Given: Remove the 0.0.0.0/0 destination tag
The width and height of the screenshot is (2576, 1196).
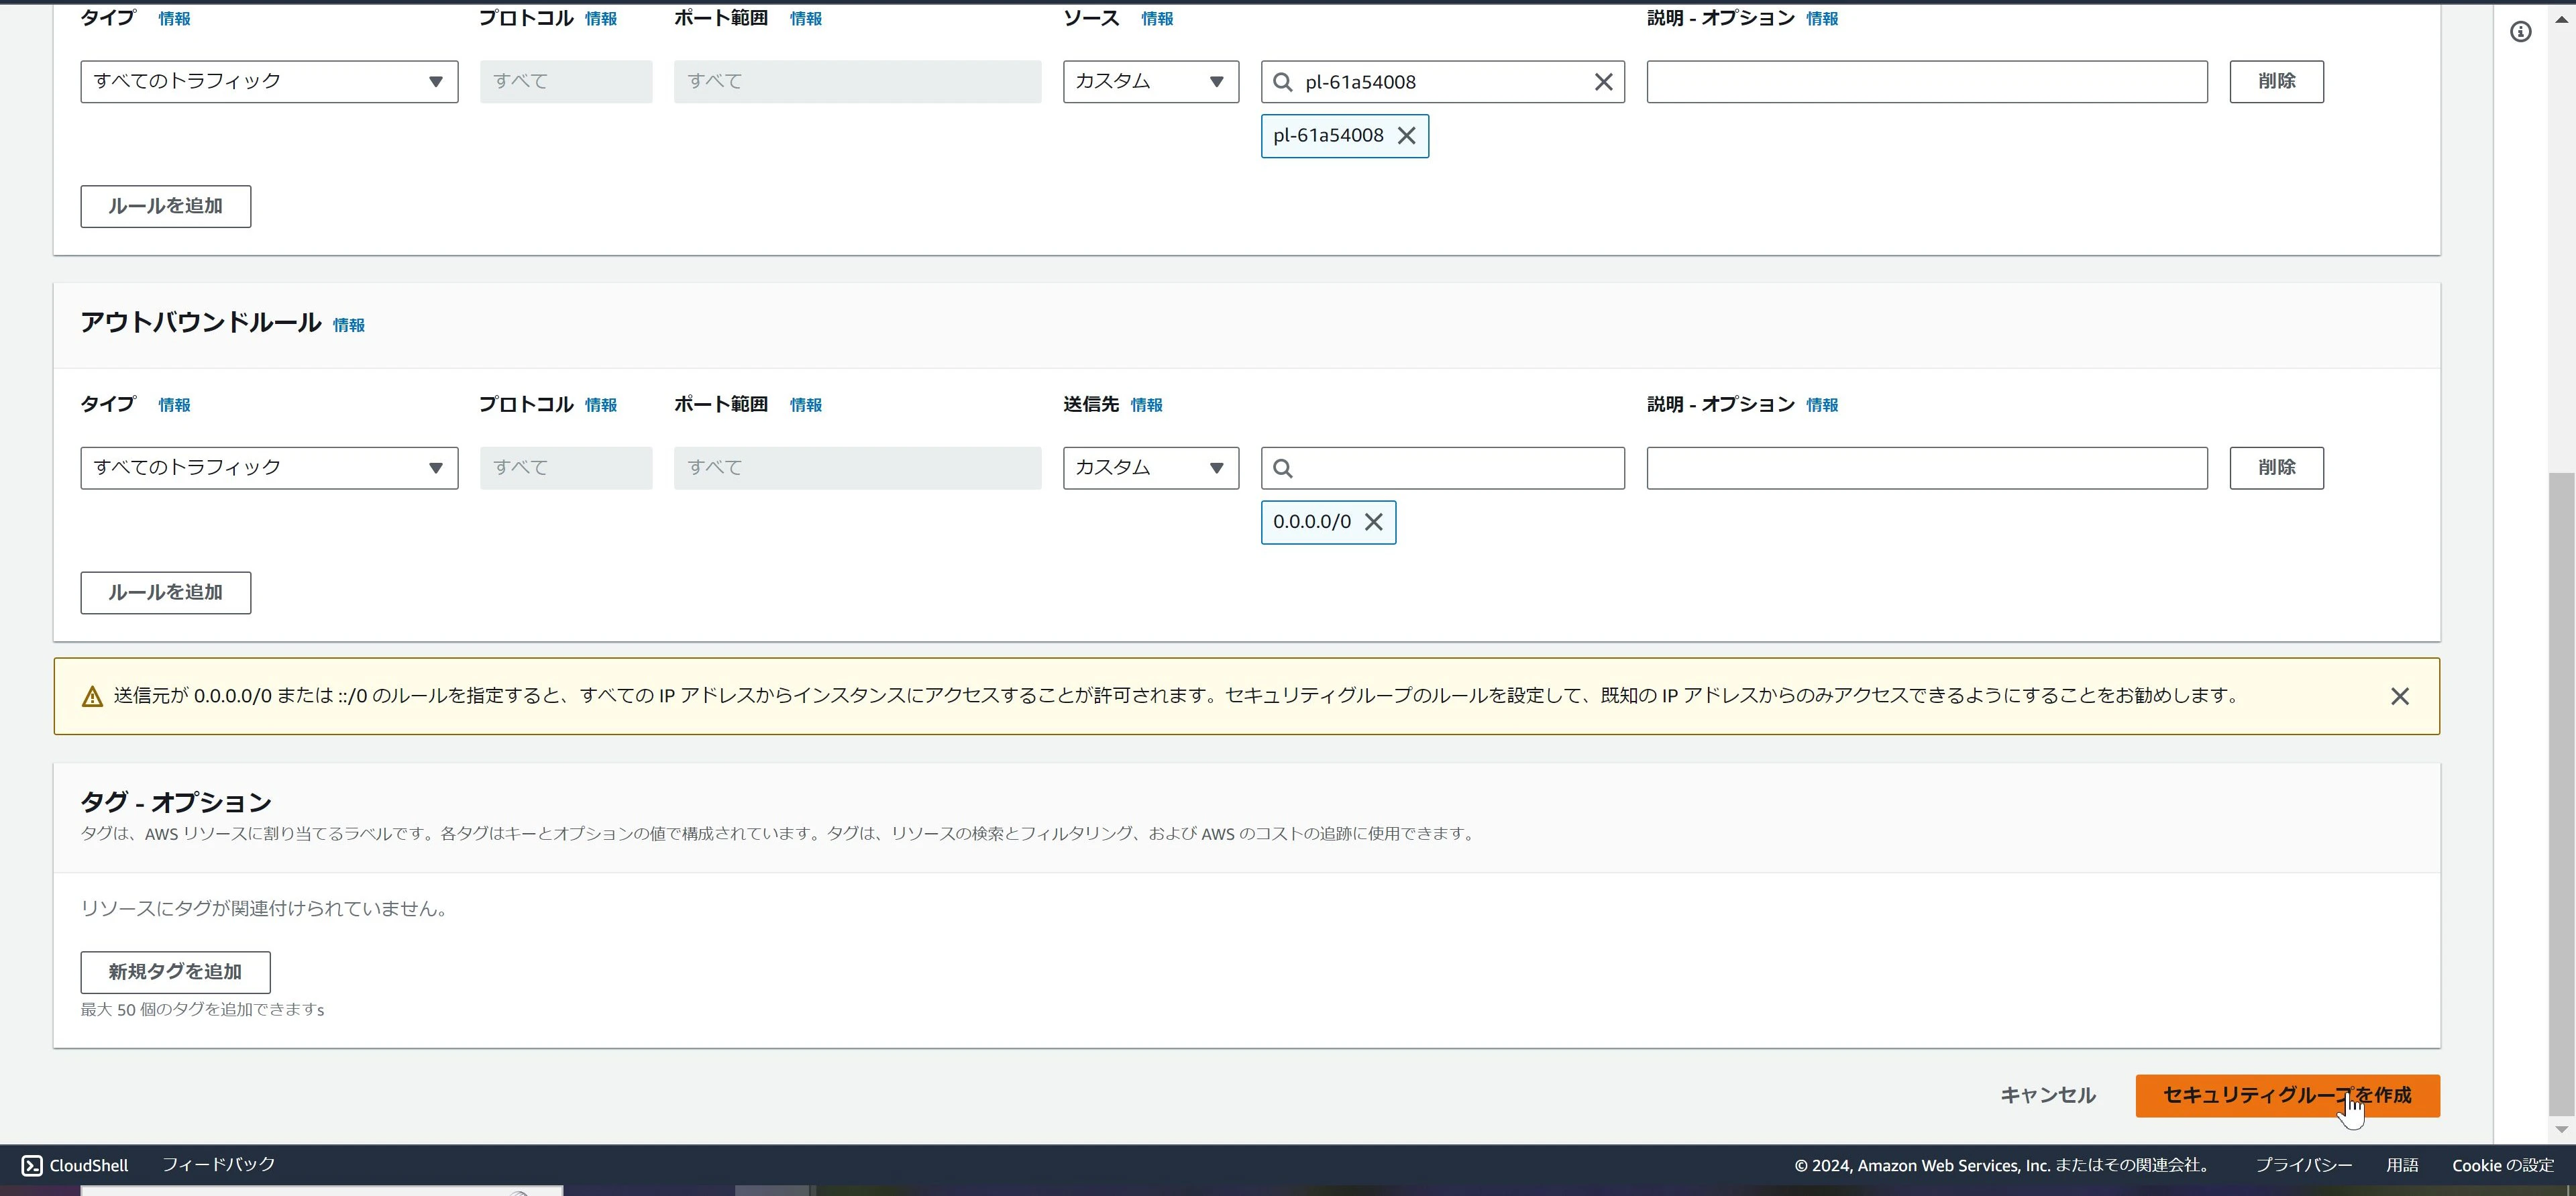Looking at the screenshot, I should (x=1374, y=522).
